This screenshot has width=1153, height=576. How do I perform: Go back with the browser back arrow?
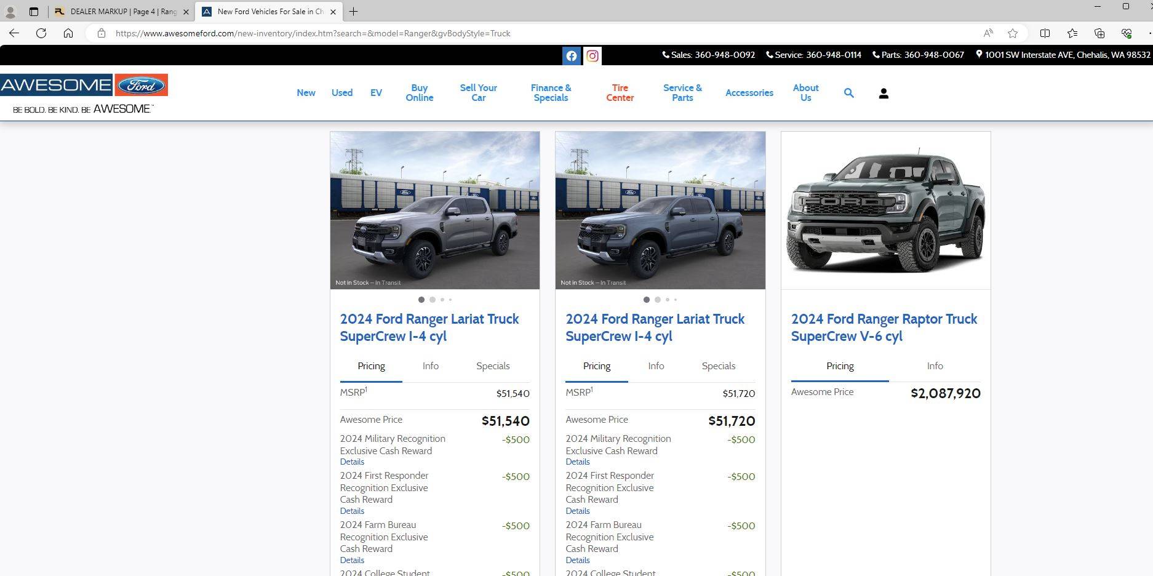point(14,33)
